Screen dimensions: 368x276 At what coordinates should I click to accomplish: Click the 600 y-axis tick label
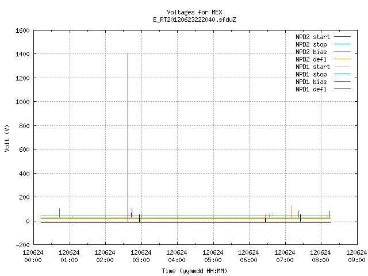24,149
